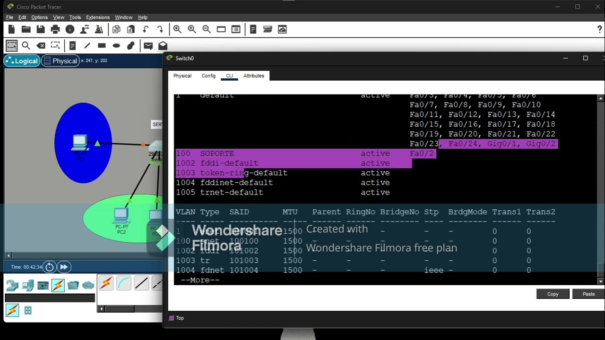Screen dimensions: 605x340
Task: Select End Devices category icon
Action: pos(28,285)
